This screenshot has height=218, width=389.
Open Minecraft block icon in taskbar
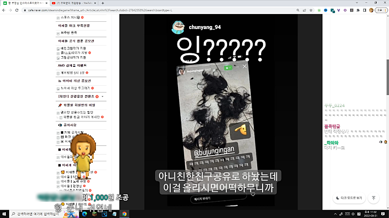tap(94, 214)
